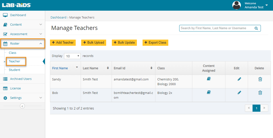Open Dashboard from the sidebar
Screen dimensions: 273x138
(x=18, y=15)
